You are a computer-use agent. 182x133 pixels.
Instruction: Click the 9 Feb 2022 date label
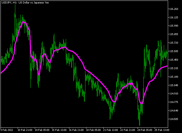(x=7, y=130)
